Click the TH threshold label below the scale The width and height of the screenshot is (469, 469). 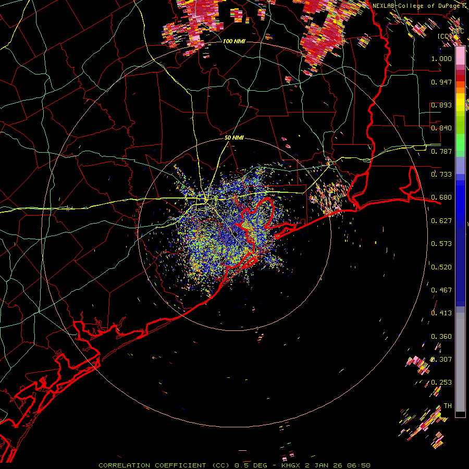(x=448, y=405)
